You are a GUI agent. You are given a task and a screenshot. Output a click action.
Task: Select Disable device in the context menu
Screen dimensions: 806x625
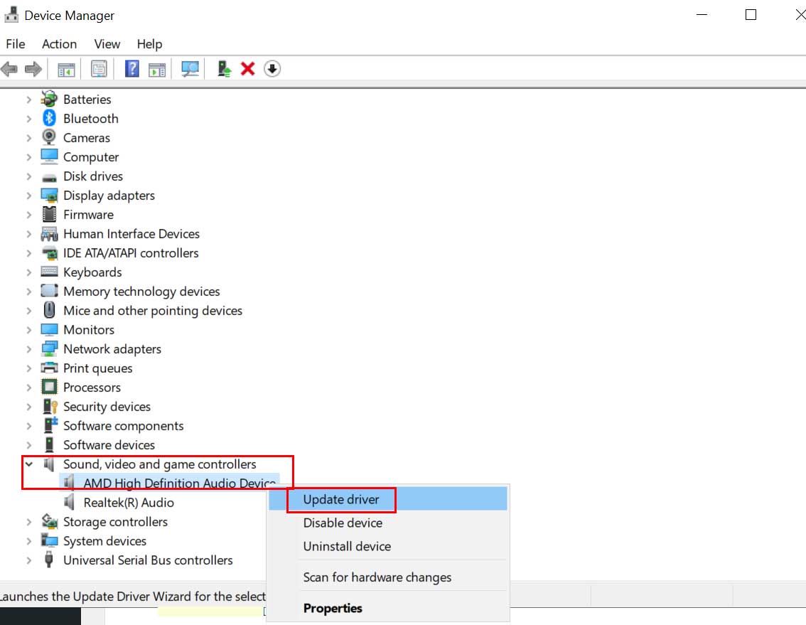343,523
